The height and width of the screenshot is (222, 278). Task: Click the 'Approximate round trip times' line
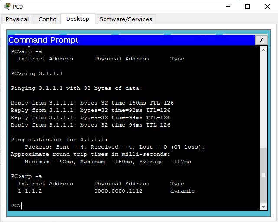[90, 154]
